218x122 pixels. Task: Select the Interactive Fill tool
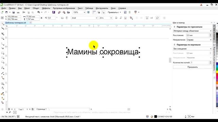(2, 98)
